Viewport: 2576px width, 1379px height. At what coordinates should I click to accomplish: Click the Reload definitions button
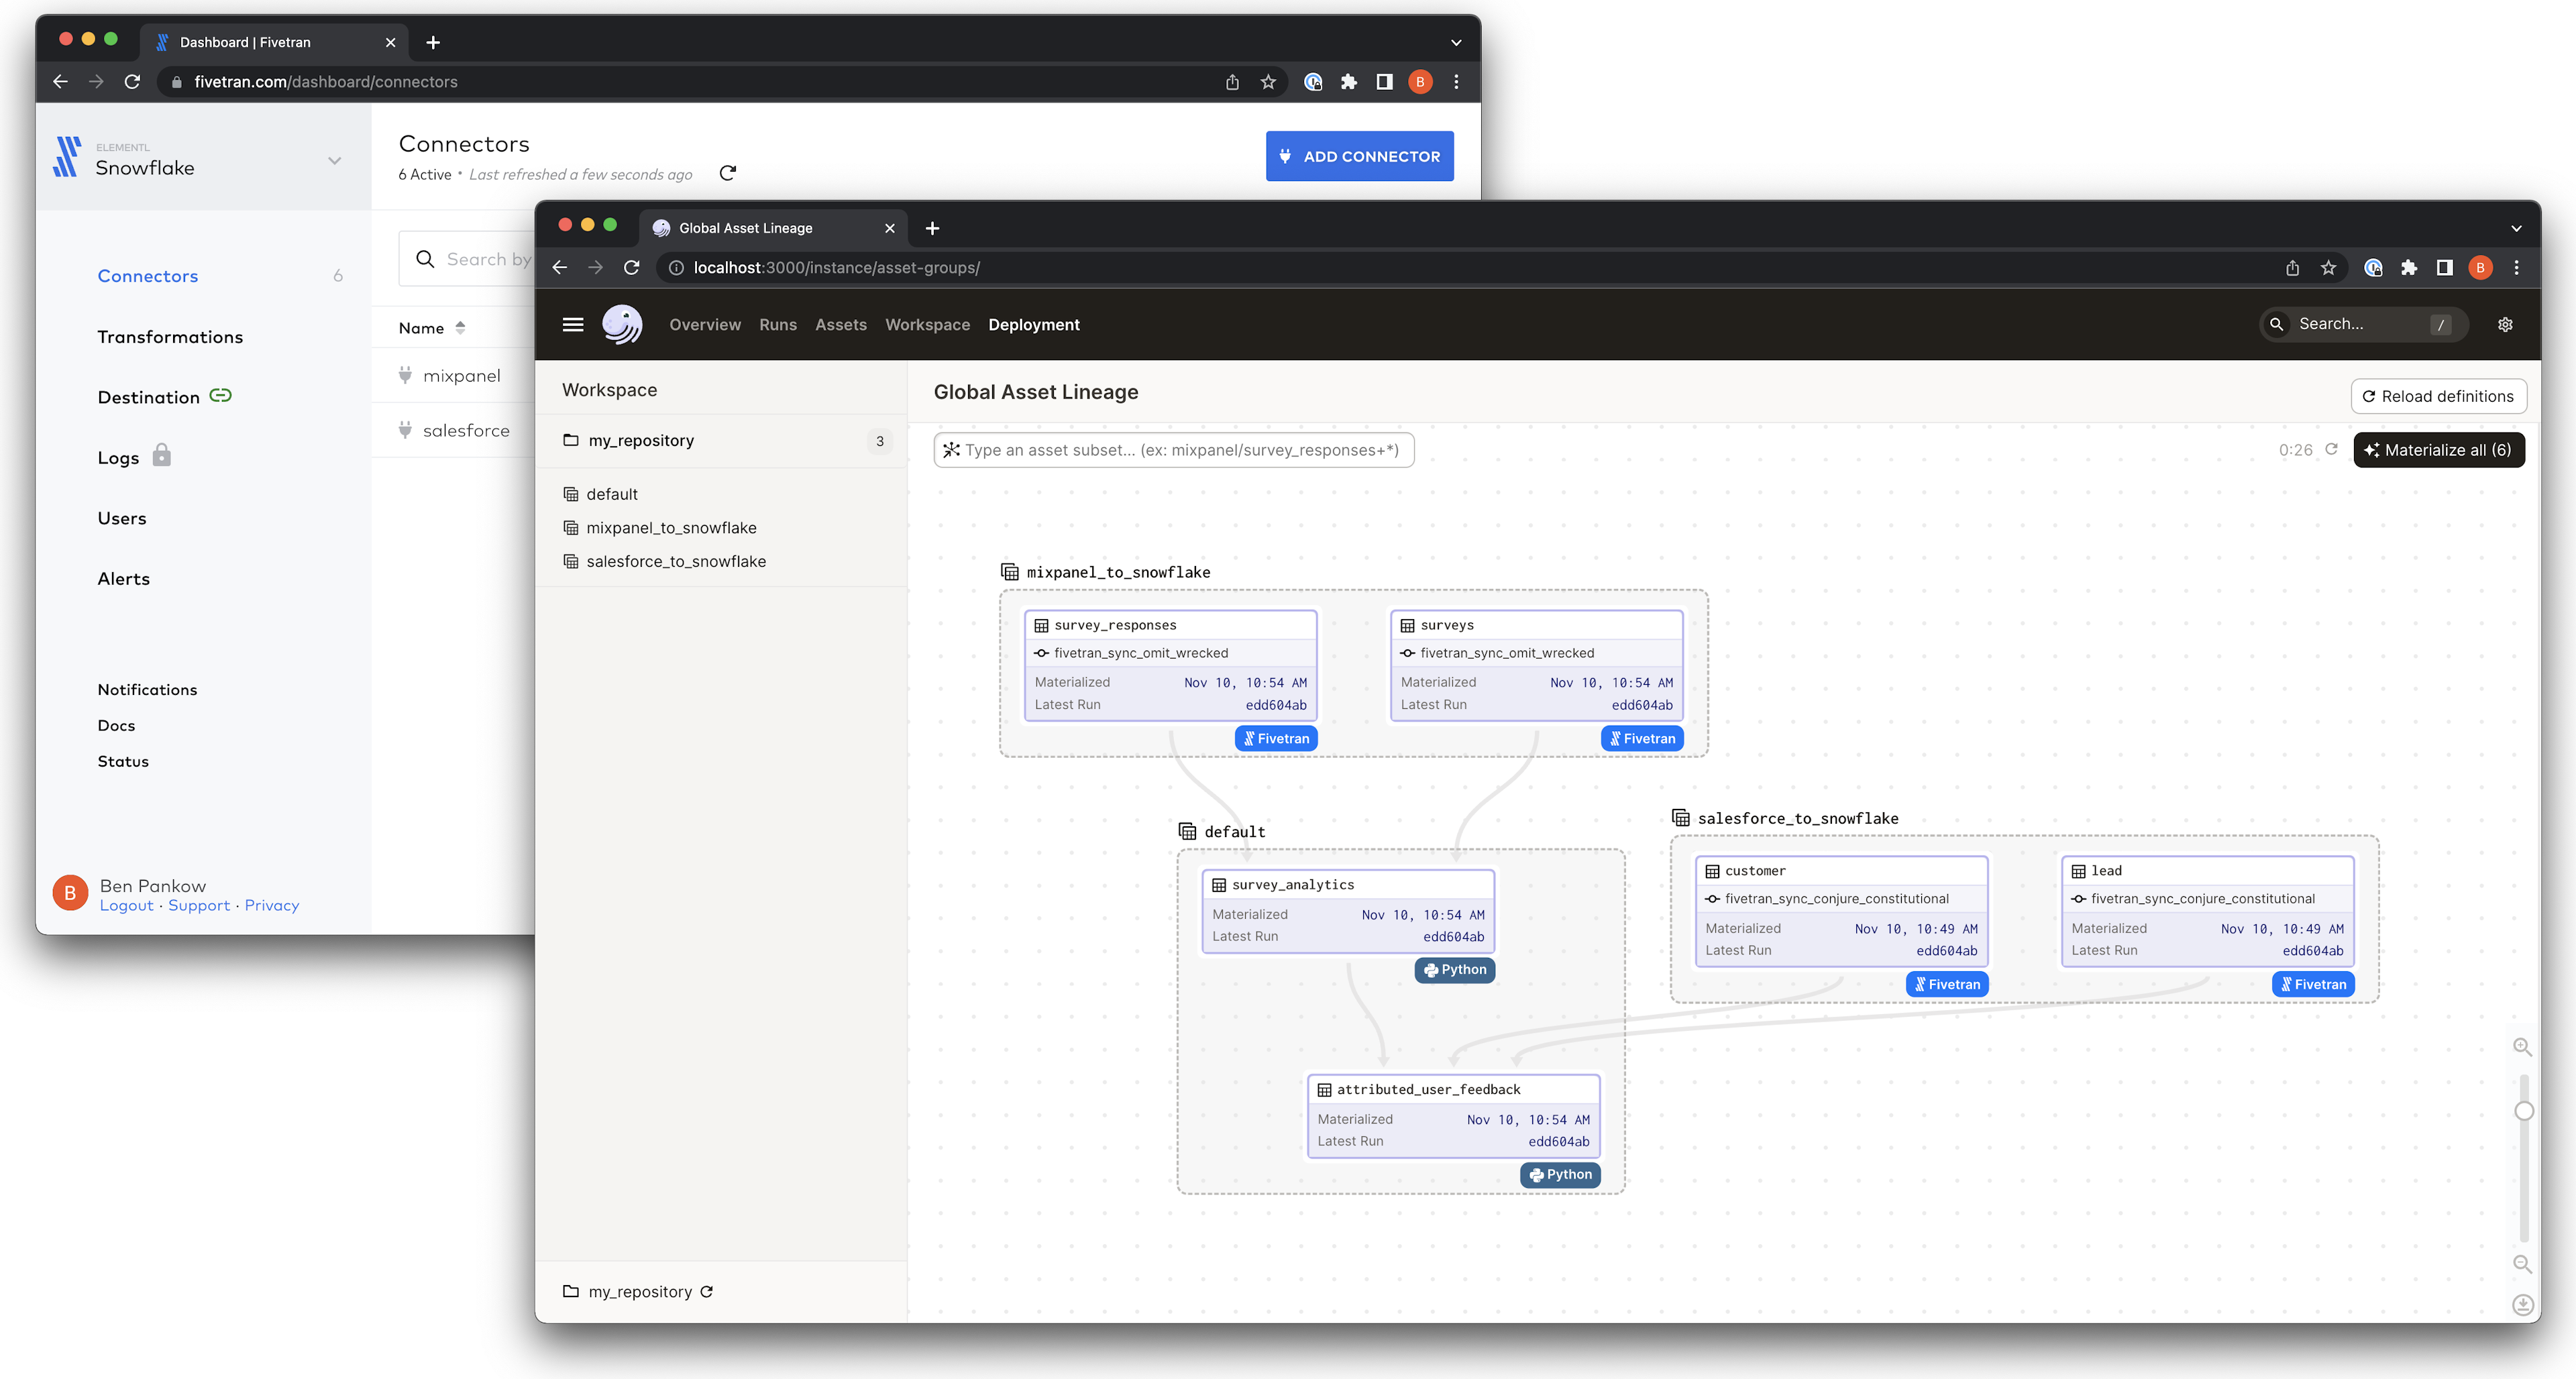coord(2438,396)
